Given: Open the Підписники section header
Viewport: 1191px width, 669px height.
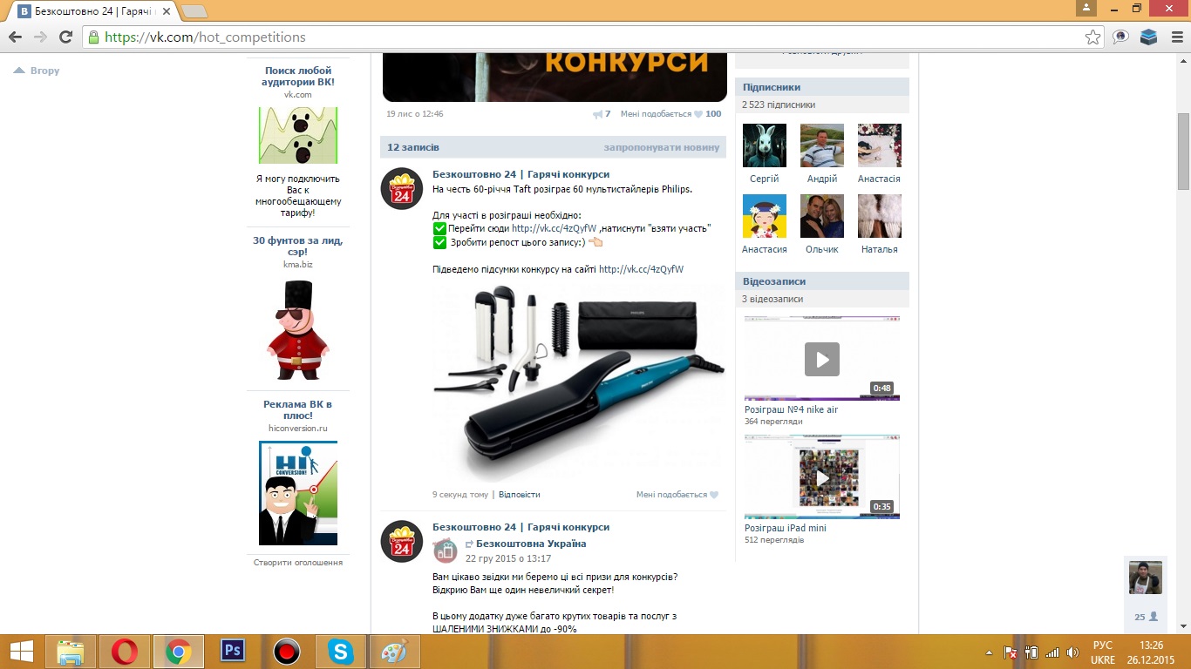Looking at the screenshot, I should pyautogui.click(x=822, y=87).
